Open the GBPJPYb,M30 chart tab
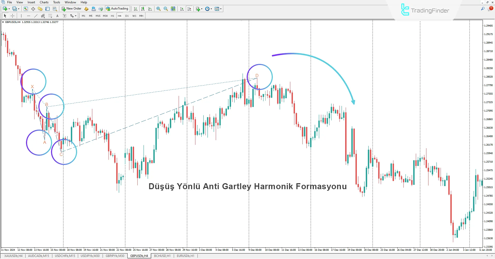495x259 pixels. click(115, 256)
